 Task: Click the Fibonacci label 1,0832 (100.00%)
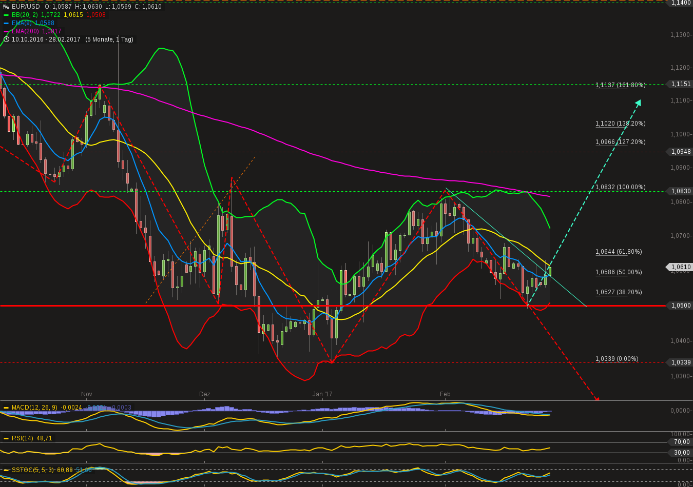click(x=621, y=187)
